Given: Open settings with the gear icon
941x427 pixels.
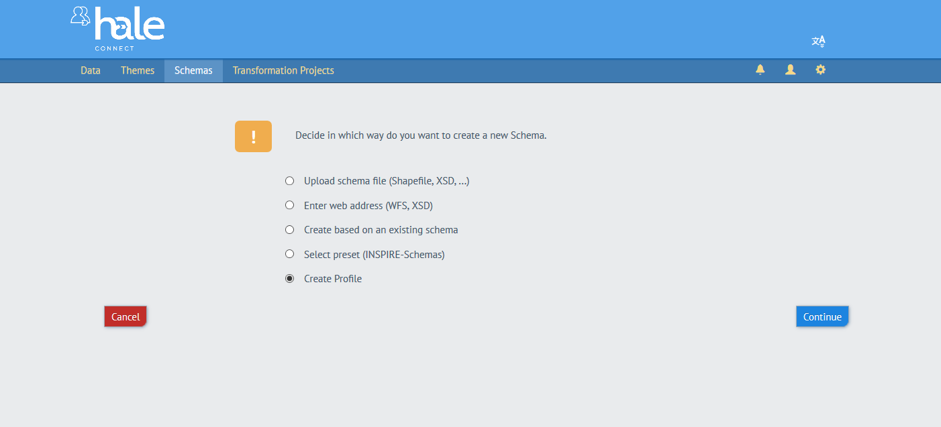Looking at the screenshot, I should tap(820, 70).
